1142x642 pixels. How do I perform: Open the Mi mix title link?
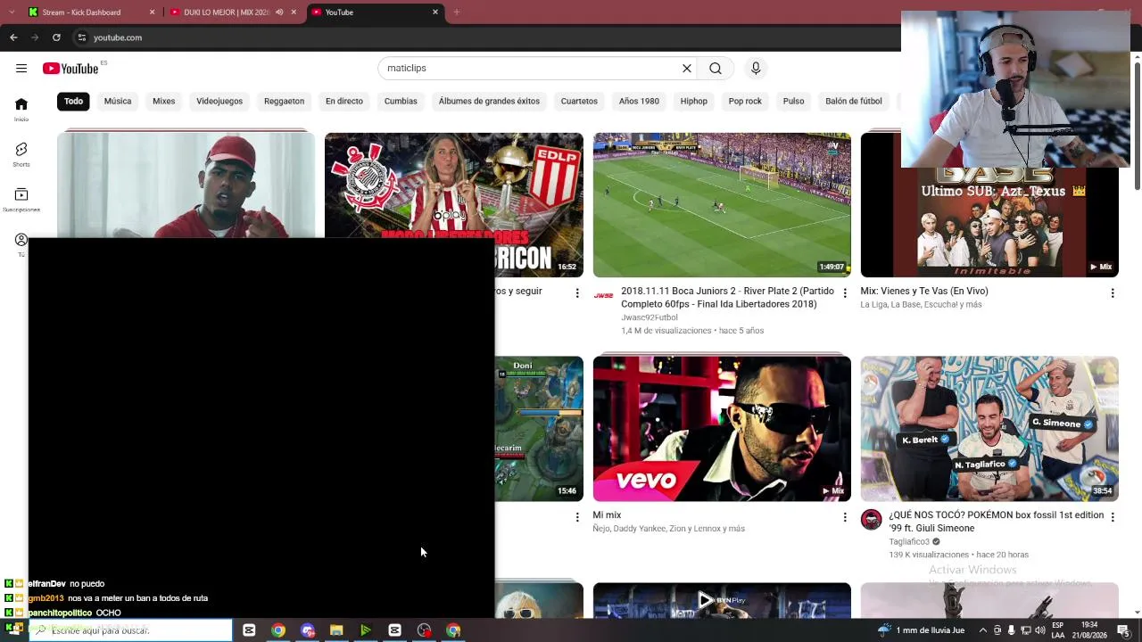click(607, 515)
